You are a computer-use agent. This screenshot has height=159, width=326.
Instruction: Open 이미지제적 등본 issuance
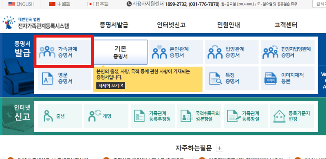click(x=288, y=78)
